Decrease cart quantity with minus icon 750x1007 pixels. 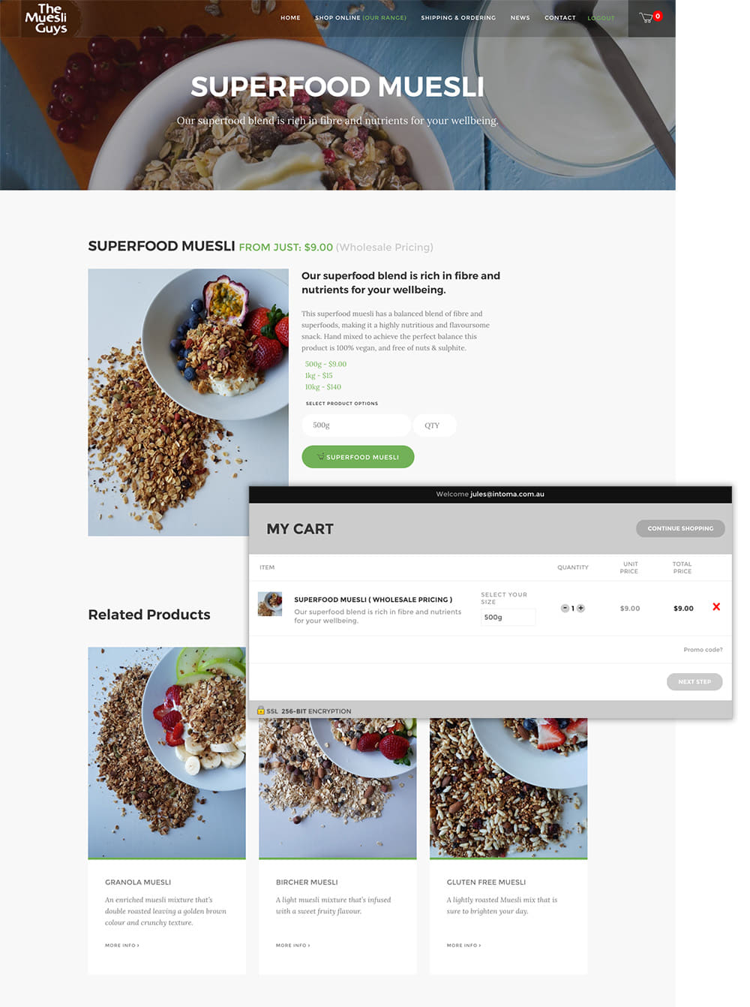(x=565, y=608)
